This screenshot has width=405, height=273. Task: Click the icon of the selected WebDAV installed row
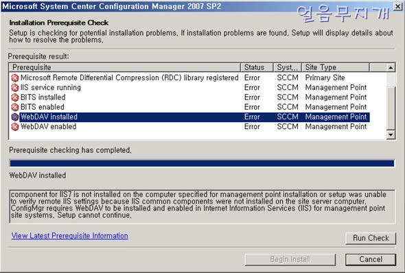point(15,117)
